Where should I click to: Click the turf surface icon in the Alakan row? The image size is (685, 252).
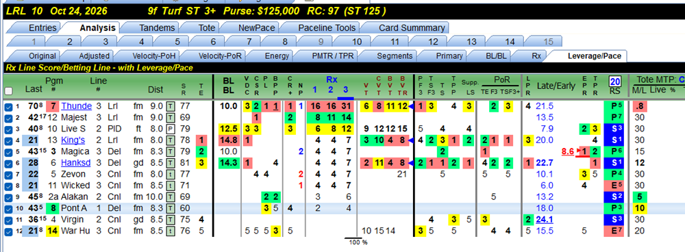(171, 197)
